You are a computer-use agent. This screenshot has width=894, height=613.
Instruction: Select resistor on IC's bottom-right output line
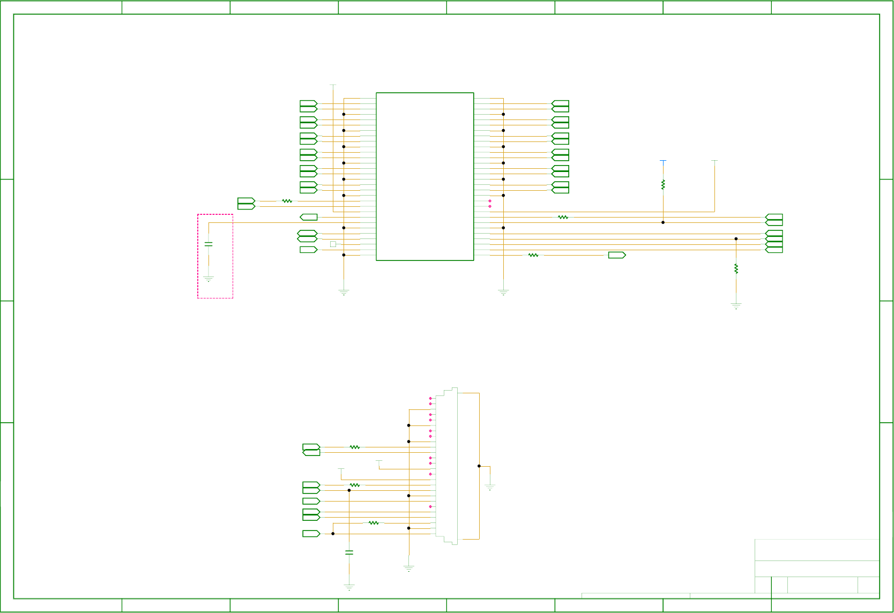533,255
